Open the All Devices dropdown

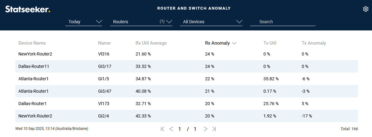click(211, 22)
